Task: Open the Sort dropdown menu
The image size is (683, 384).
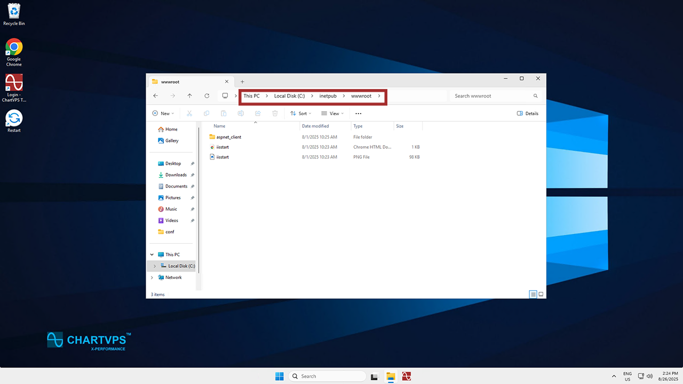Action: (299, 114)
